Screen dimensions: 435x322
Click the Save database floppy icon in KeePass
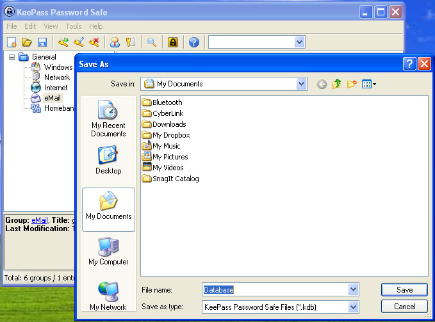[x=42, y=42]
